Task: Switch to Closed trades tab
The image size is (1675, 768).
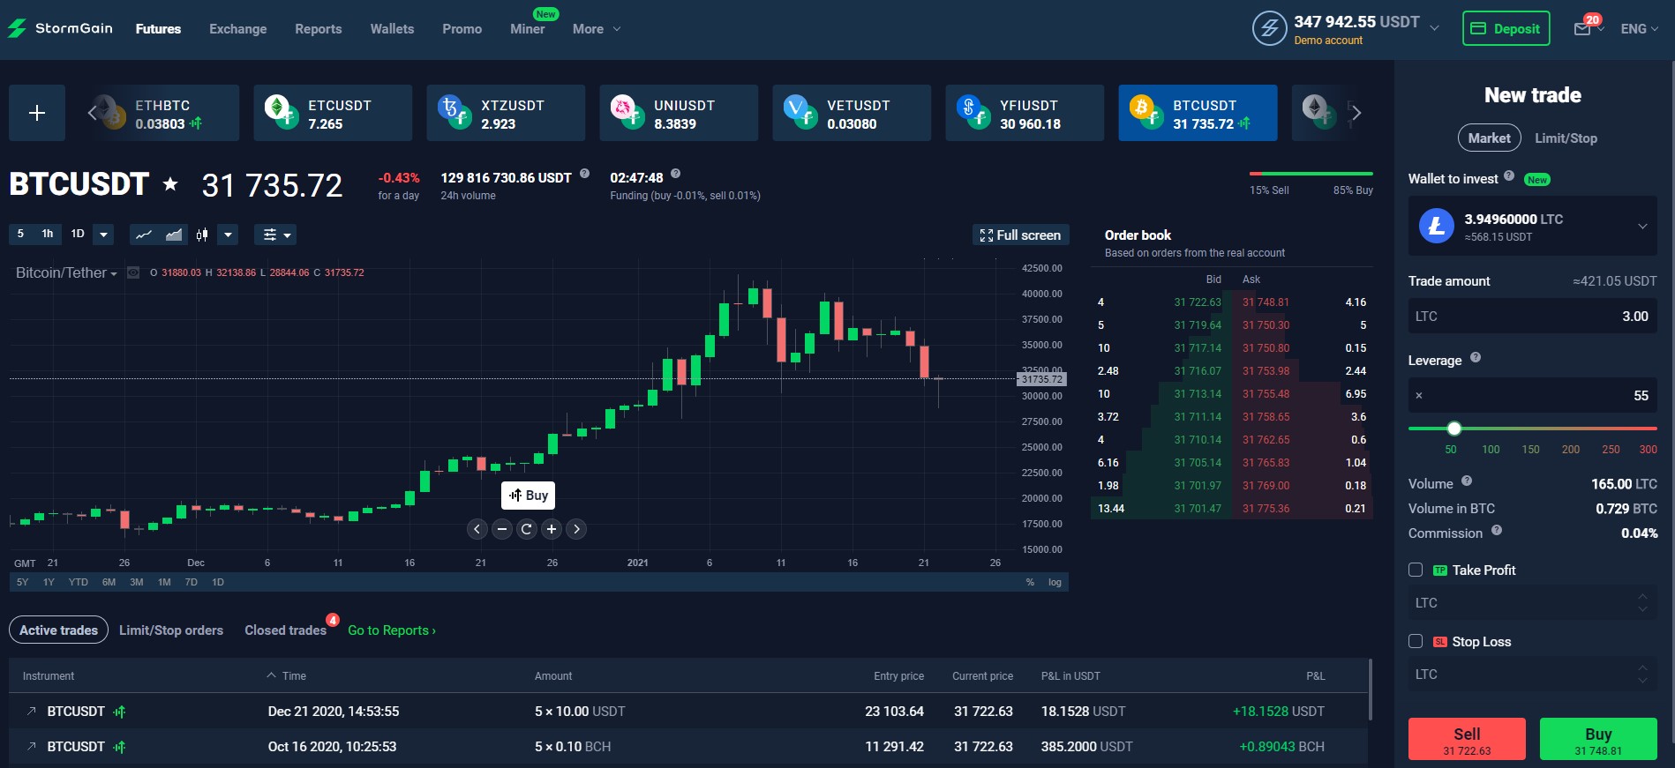Action: pos(285,630)
